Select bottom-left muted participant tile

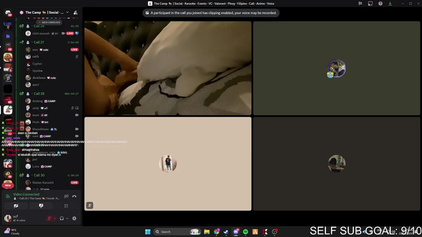[x=168, y=164]
